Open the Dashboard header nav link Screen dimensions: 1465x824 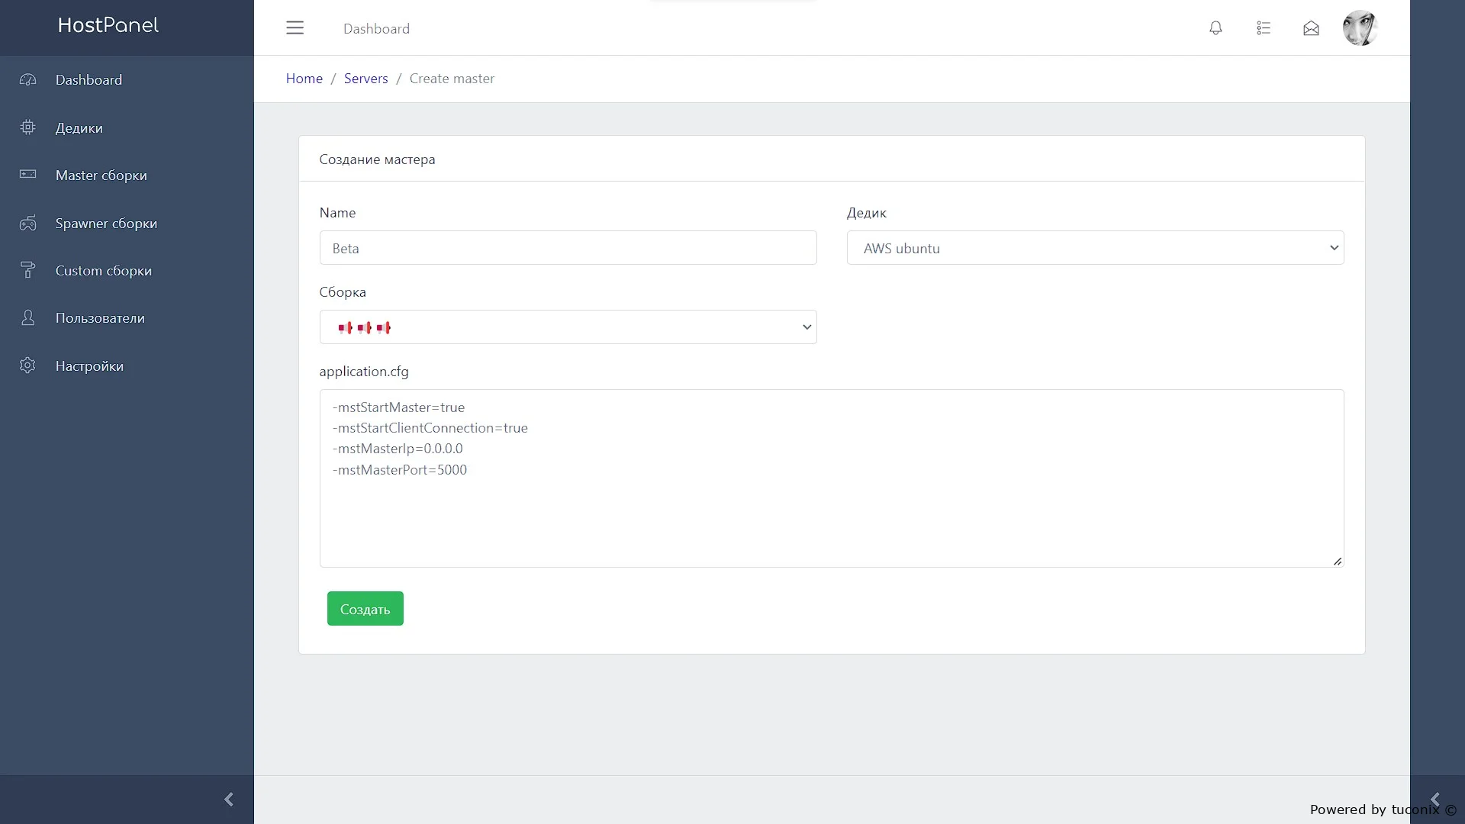(376, 29)
